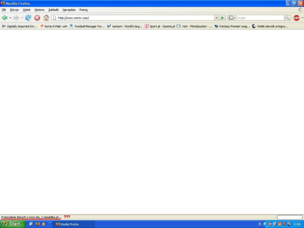Open the Home page icon
This screenshot has height=228, width=304.
(x=46, y=18)
